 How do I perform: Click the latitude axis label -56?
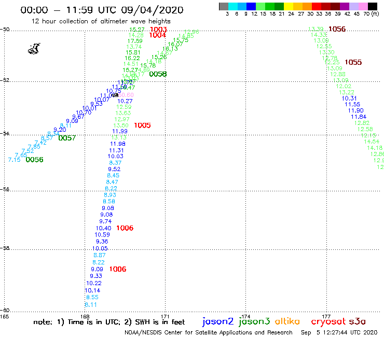pyautogui.click(x=5, y=189)
